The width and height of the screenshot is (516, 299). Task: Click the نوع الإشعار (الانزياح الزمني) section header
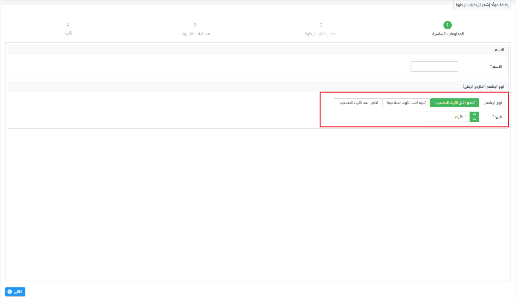pos(258,87)
